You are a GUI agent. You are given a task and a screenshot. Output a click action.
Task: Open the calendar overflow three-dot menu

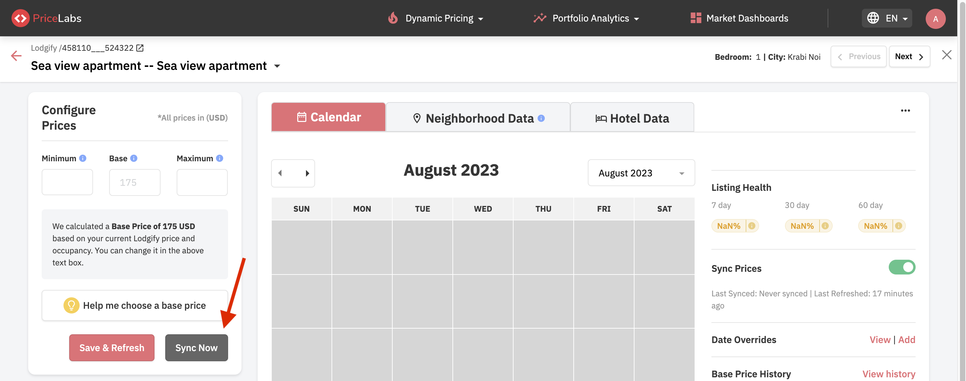click(906, 110)
